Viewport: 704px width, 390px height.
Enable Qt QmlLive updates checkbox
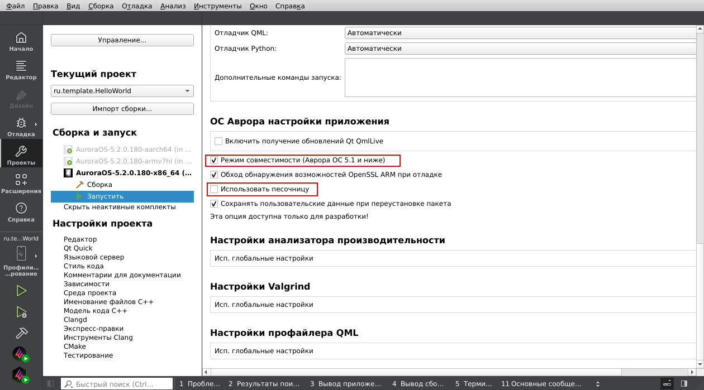pyautogui.click(x=218, y=141)
